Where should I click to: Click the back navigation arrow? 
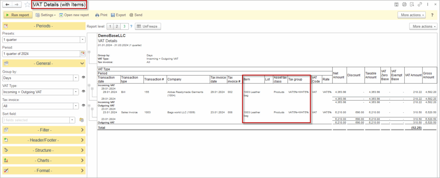coord(7,4)
